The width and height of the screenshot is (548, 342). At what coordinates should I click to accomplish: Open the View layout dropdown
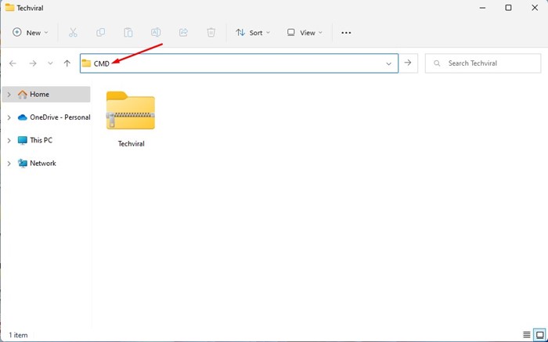(x=305, y=33)
